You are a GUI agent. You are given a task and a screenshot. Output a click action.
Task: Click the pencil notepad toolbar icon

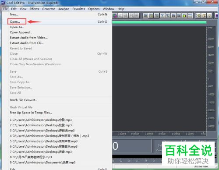[x=204, y=15]
